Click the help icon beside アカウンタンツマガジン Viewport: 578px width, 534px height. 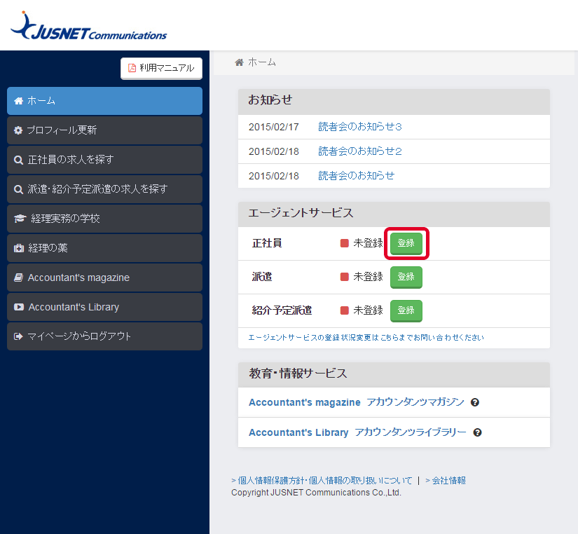(475, 402)
